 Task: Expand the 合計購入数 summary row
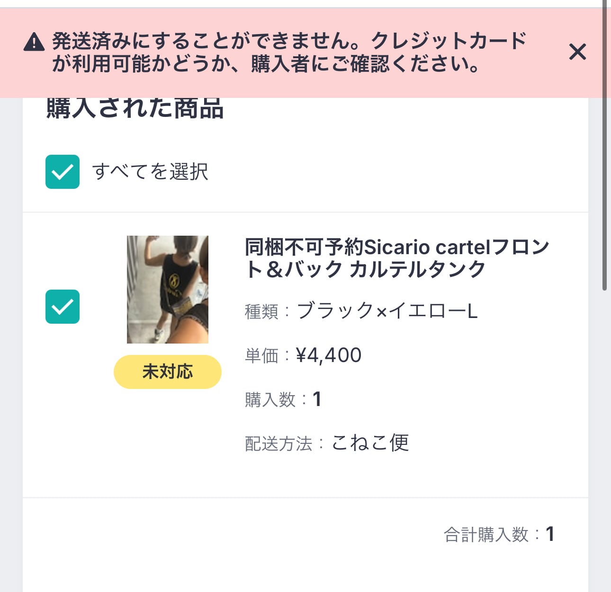pyautogui.click(x=500, y=534)
